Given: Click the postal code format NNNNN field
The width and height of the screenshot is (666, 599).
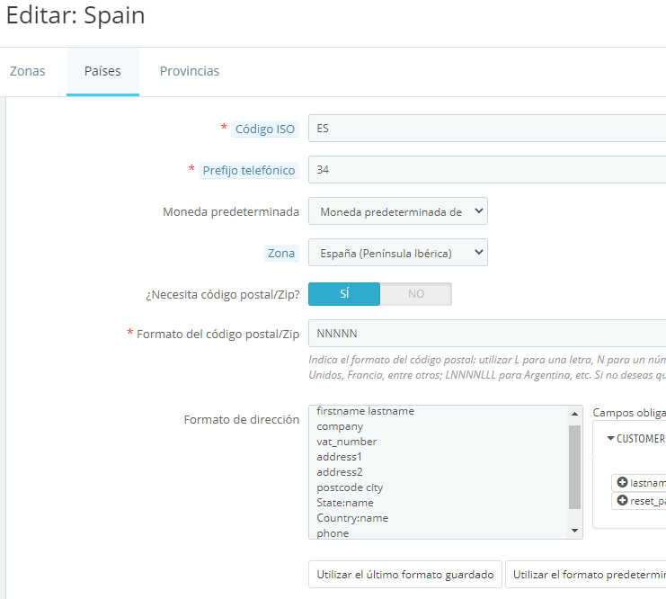Looking at the screenshot, I should [487, 334].
